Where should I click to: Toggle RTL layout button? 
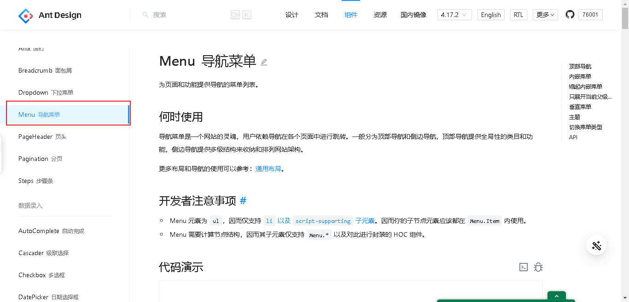tap(518, 15)
